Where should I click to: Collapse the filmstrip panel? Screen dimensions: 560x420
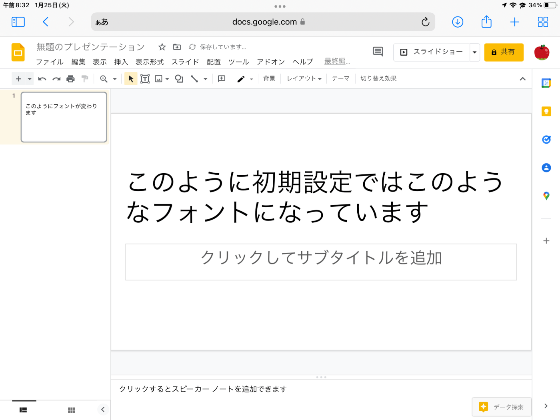(x=103, y=409)
